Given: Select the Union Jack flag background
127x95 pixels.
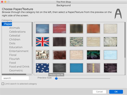Looking at the screenshot, I should coord(42,42).
